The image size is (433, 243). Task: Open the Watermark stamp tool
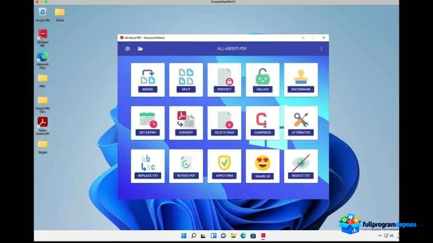[x=301, y=80]
